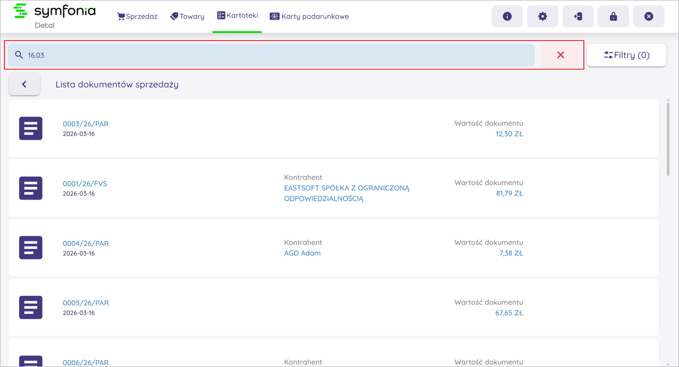Screen dimensions: 679x367
Task: Open document link 0001/26/FVS
Action: (85, 184)
